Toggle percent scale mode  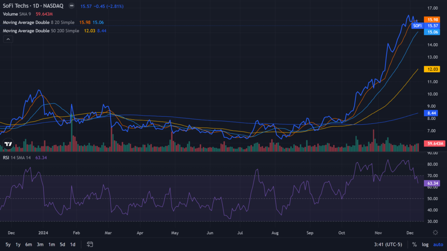tap(414, 244)
